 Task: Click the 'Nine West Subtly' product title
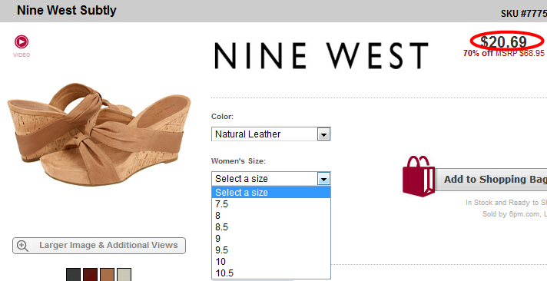pos(67,11)
